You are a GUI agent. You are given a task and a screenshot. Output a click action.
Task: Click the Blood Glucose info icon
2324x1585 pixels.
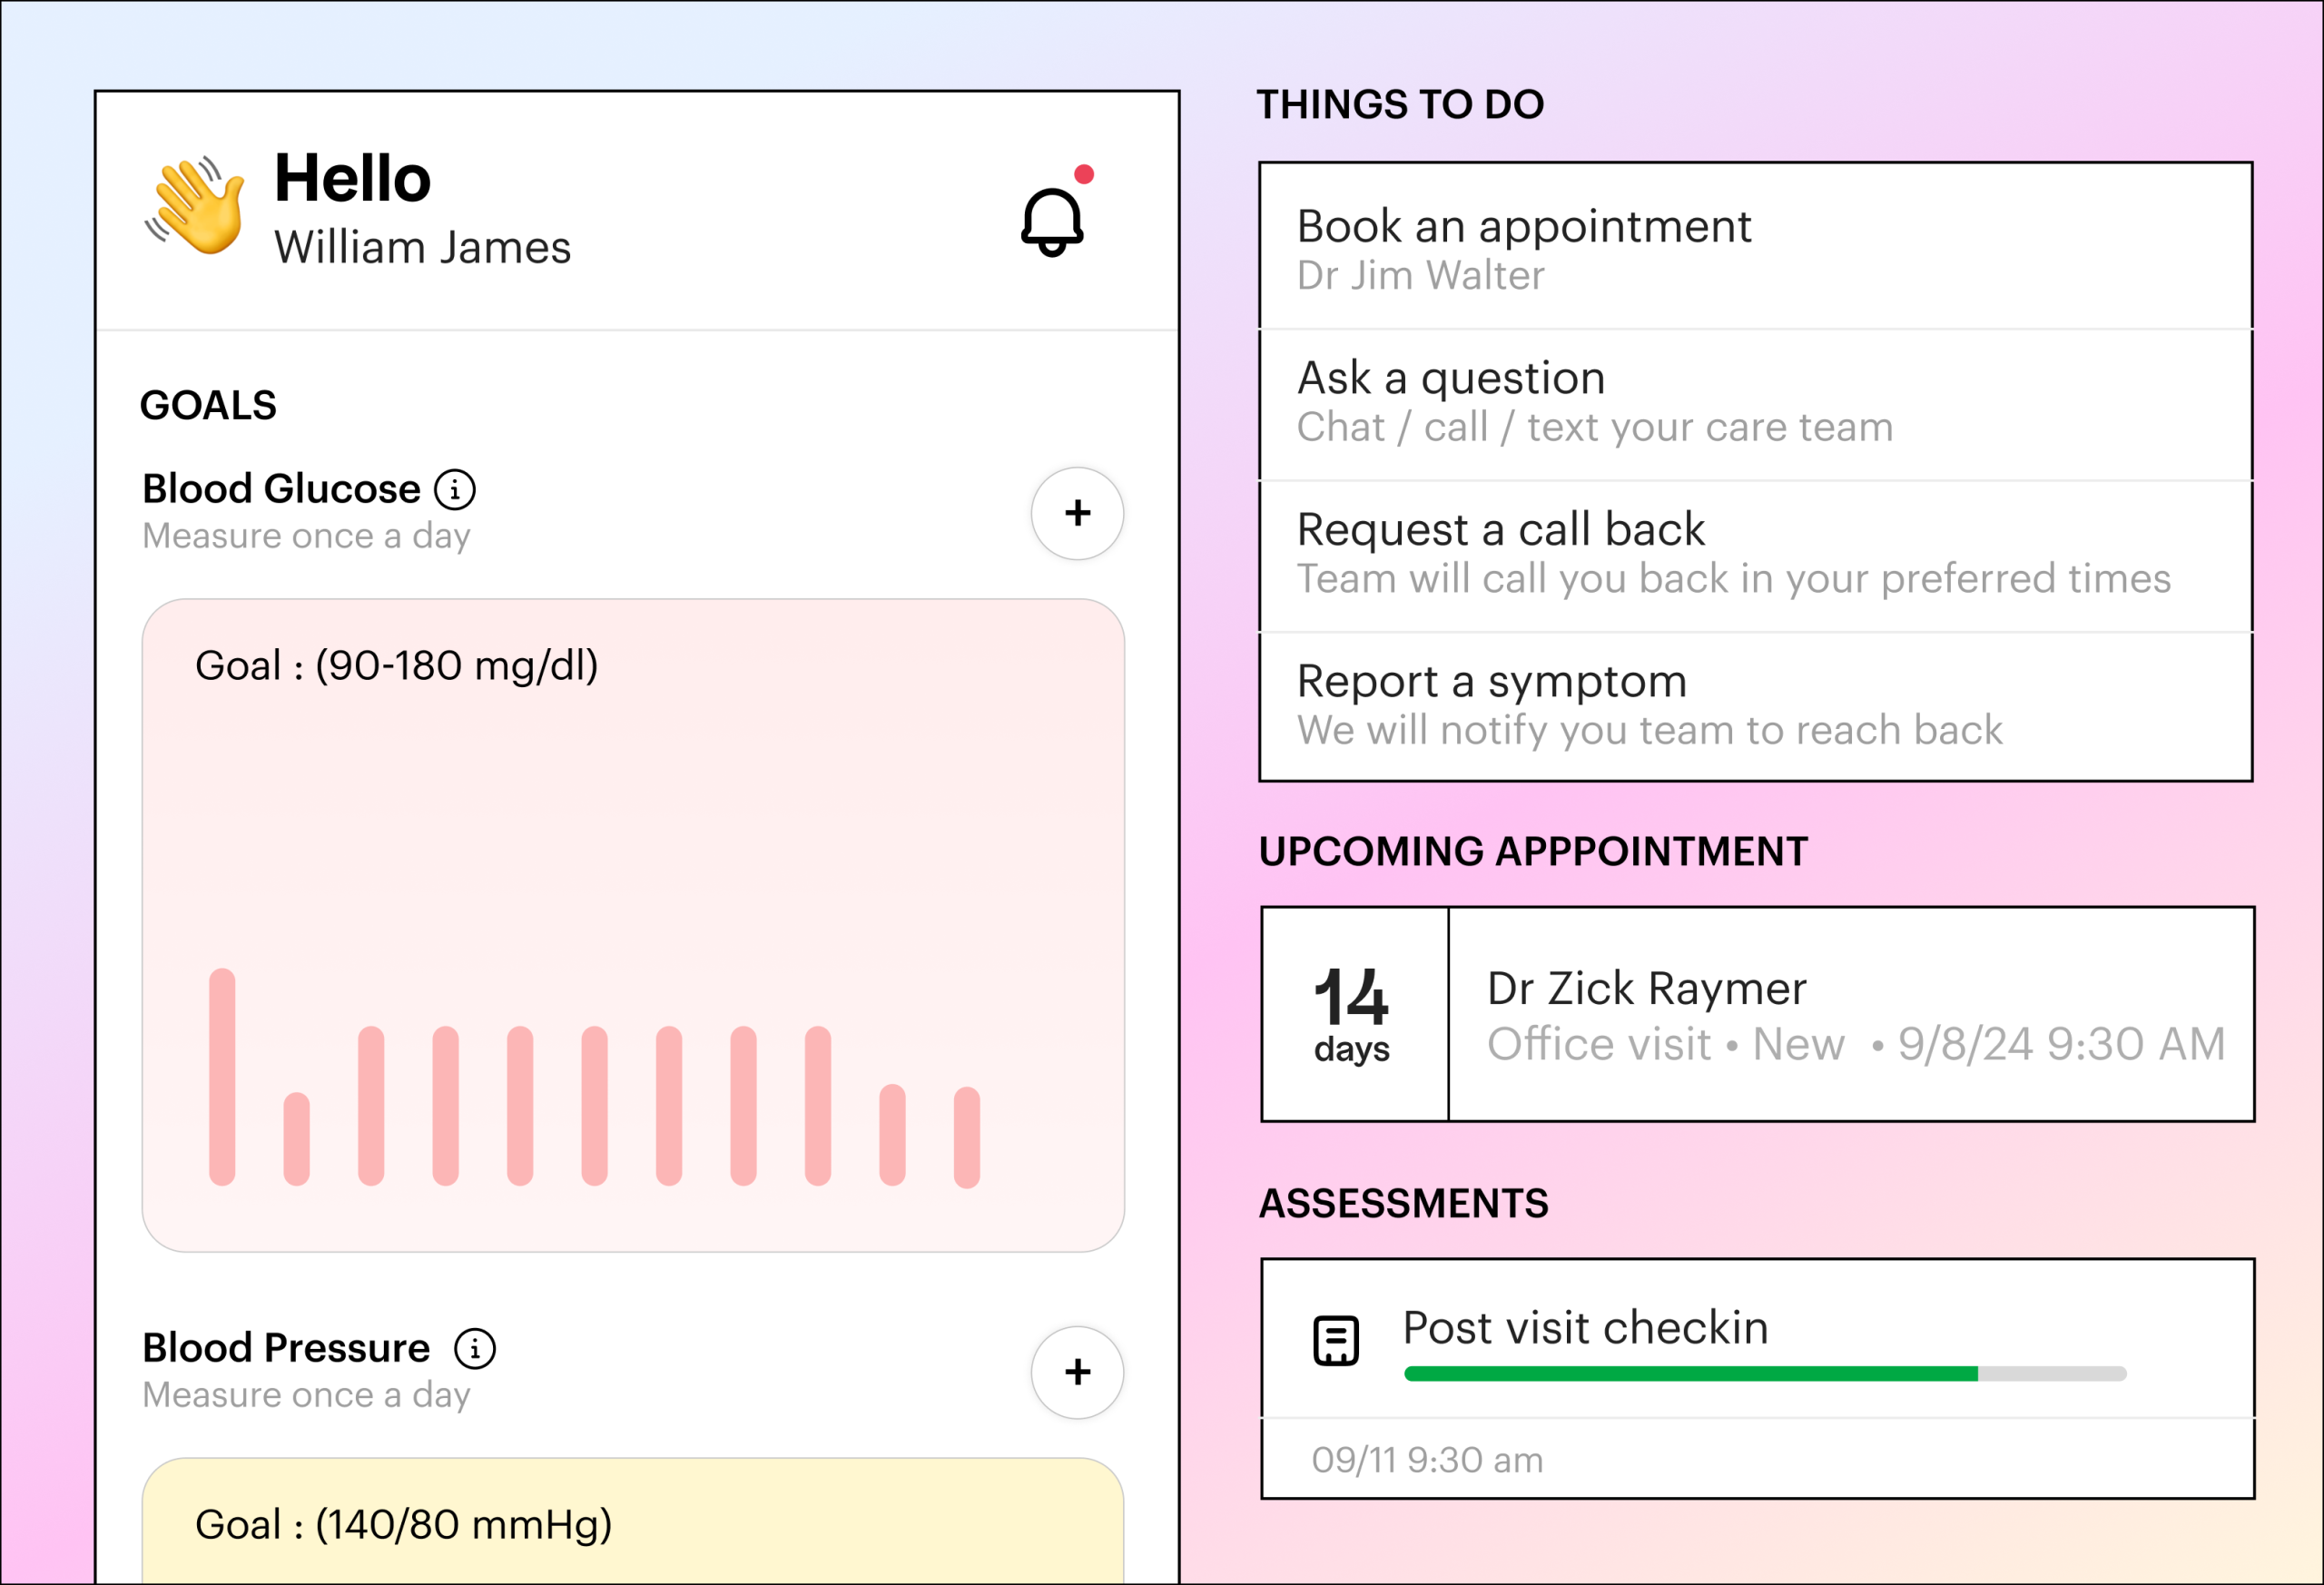(x=455, y=490)
